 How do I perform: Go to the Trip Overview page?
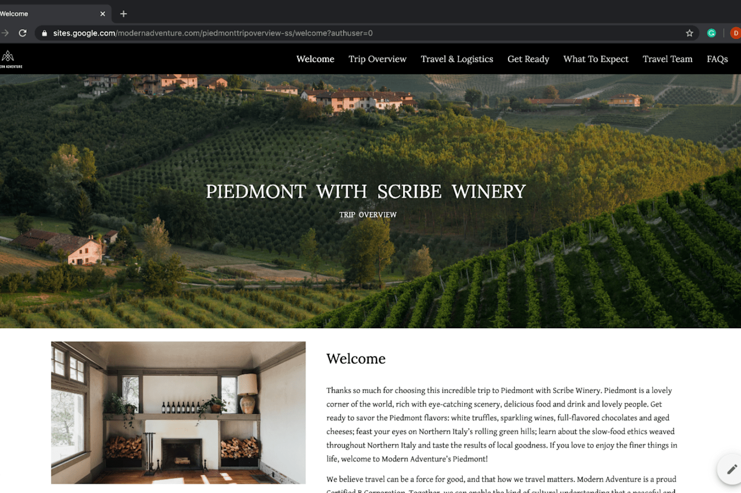click(377, 59)
